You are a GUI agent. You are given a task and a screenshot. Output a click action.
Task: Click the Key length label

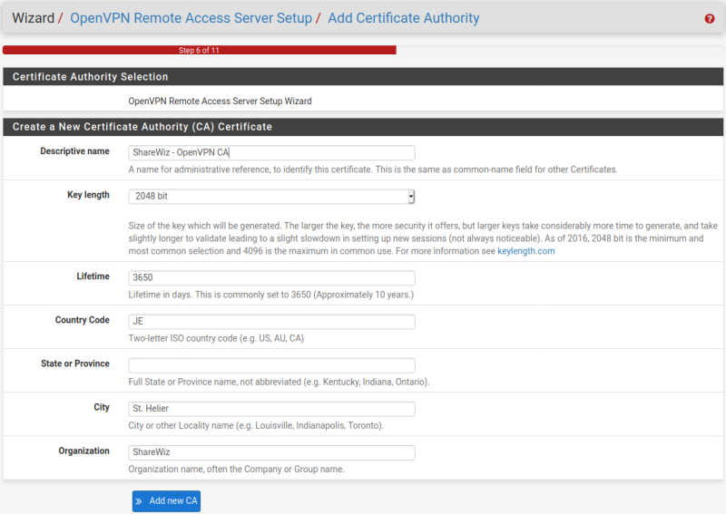point(88,195)
